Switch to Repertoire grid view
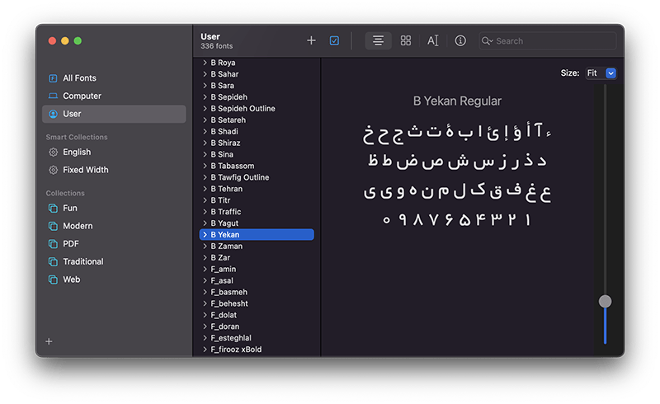Screen dimensions: 660x404 (x=406, y=40)
